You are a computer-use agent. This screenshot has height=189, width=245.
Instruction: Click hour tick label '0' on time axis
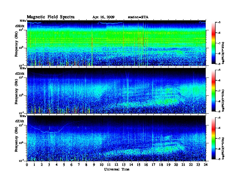(x=27, y=165)
